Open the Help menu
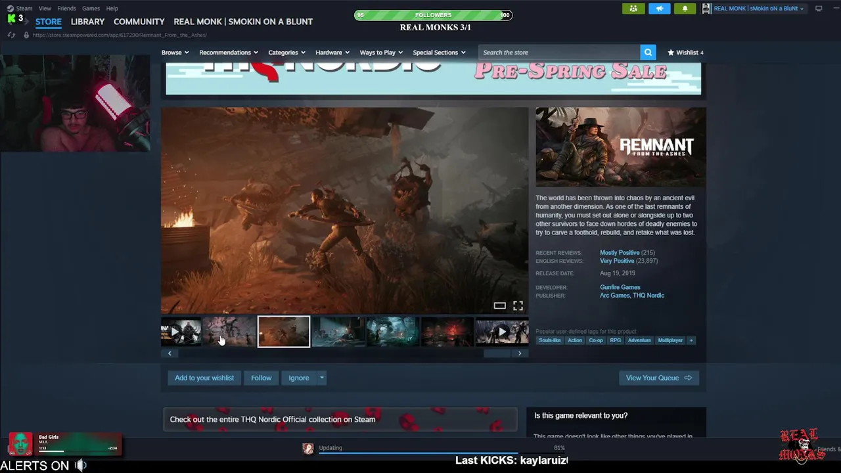This screenshot has height=473, width=841. click(112, 9)
